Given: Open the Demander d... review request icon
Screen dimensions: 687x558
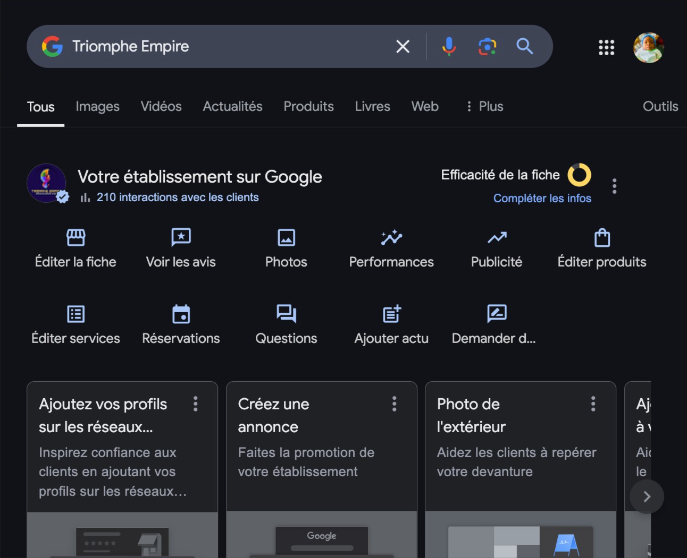Looking at the screenshot, I should click(x=497, y=314).
